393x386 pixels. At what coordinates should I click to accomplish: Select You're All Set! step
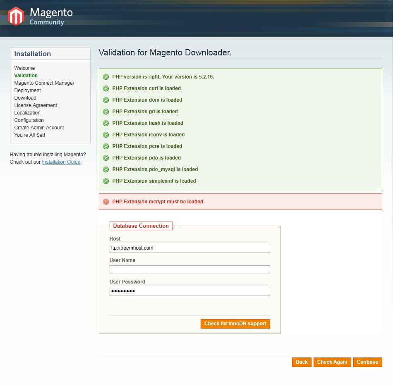(x=29, y=135)
